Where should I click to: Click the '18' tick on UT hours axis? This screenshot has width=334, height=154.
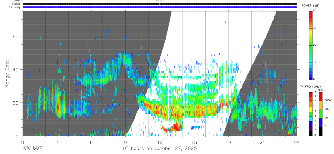[x=228, y=142]
